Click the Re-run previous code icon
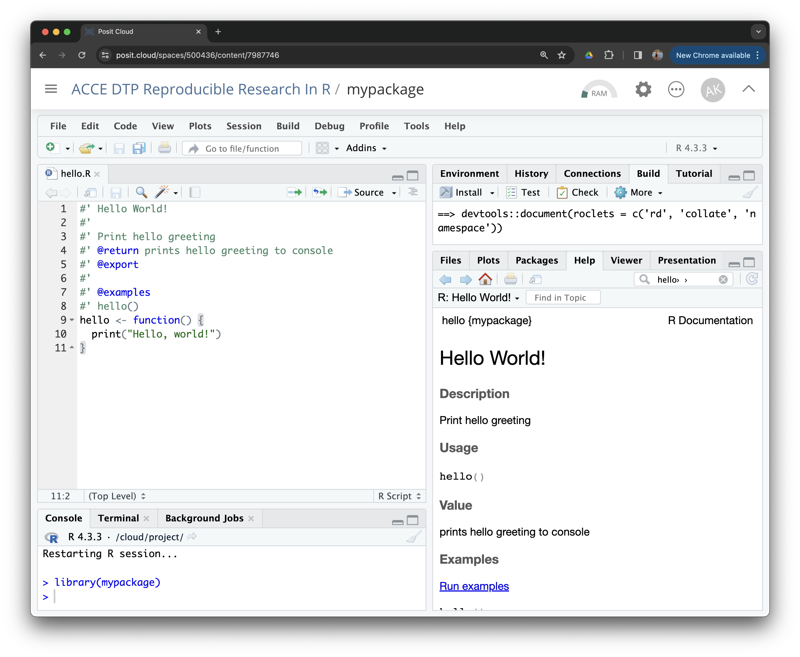 (320, 192)
